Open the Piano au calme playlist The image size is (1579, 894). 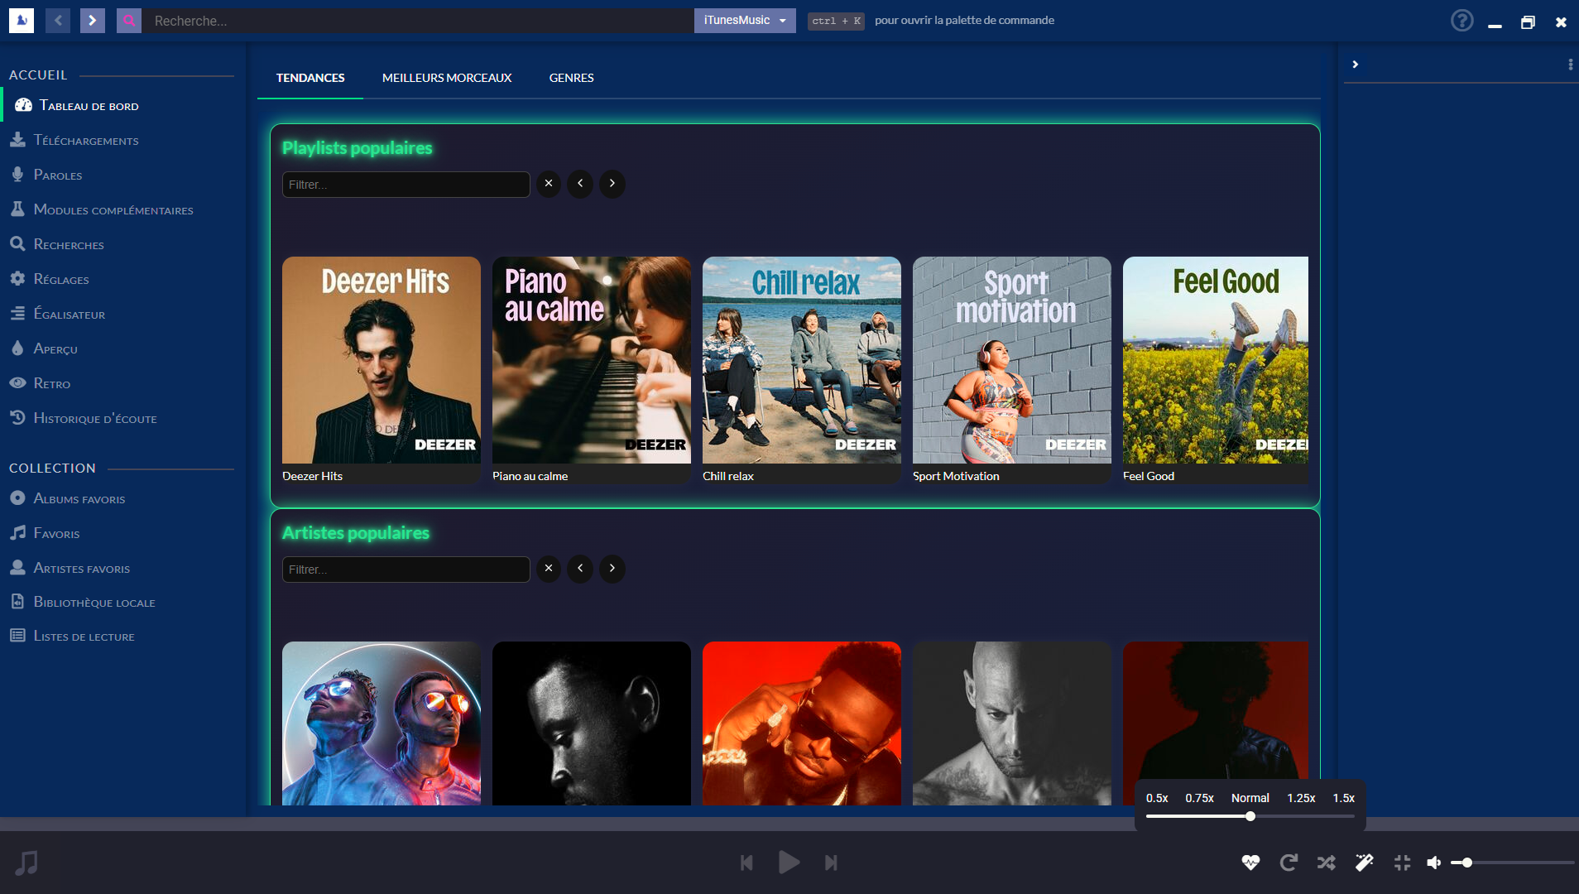coord(592,371)
